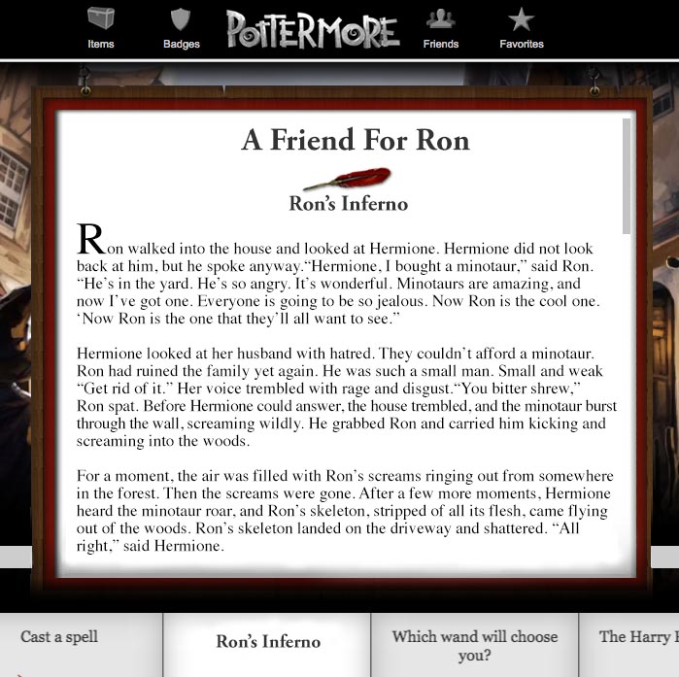Select the Which wand will choose you tab
The image size is (679, 677).
475,645
